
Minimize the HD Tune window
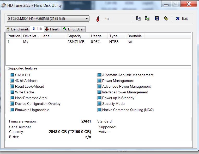[x=166, y=4]
